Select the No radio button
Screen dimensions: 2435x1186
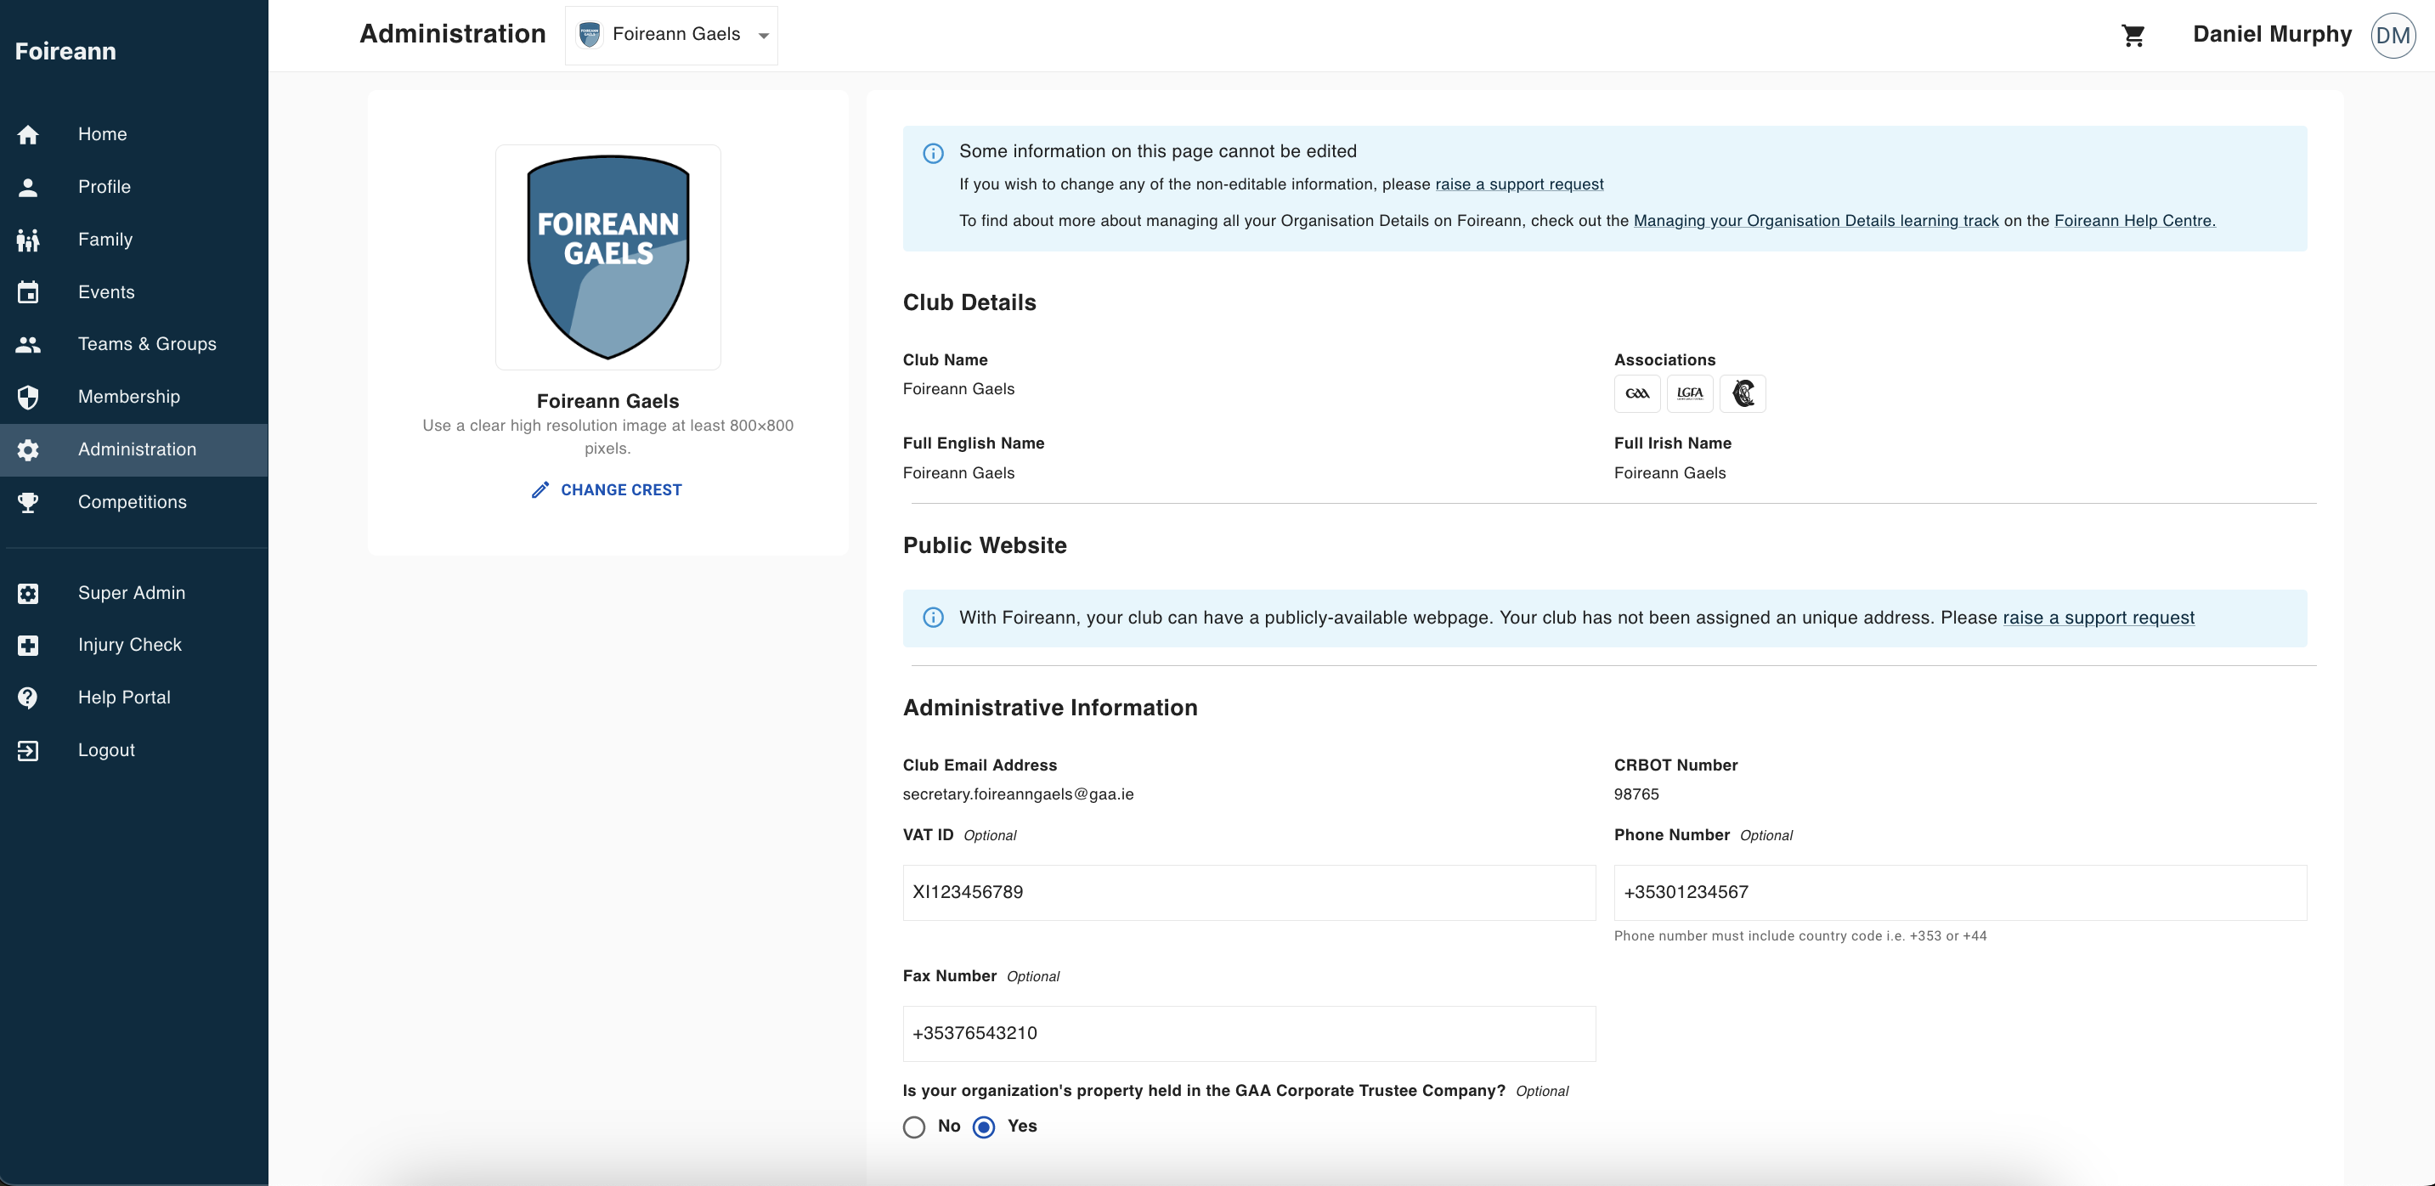(914, 1127)
